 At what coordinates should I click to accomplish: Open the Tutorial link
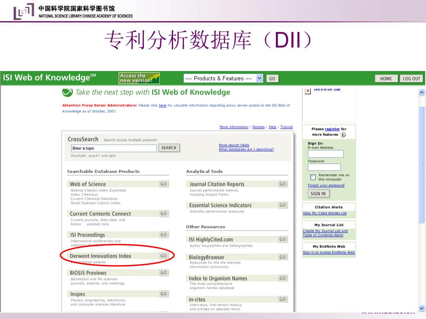click(287, 127)
